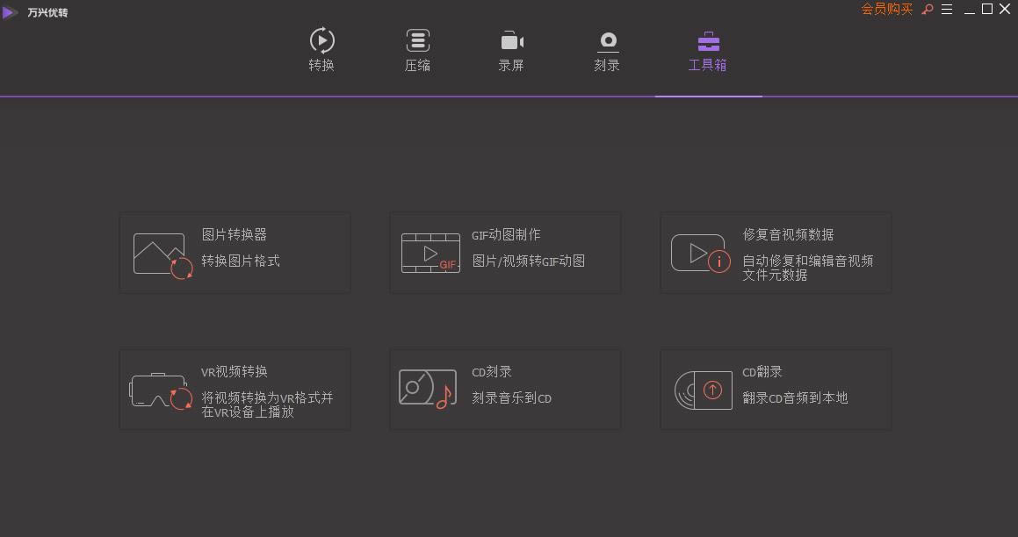Select the 工具箱 toolbox icon
Screen dimensions: 1018x537
708,41
